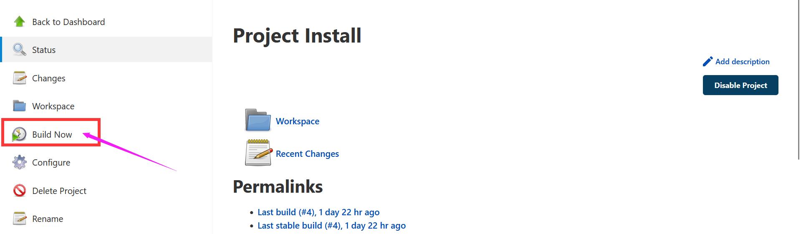
Task: Open the Last build (#4) permalink
Action: [318, 212]
